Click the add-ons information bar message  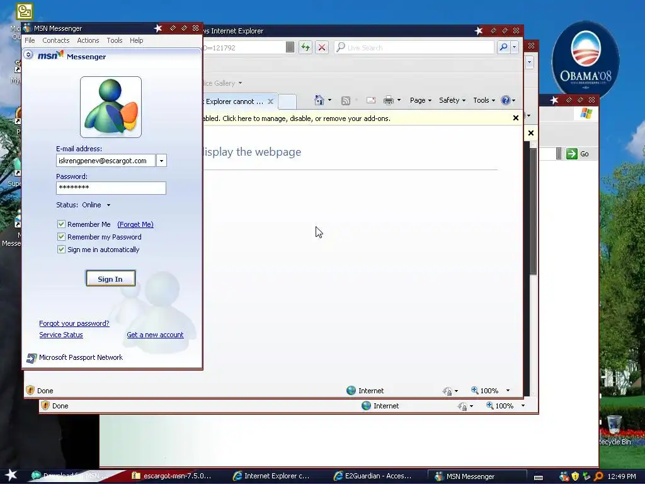296,118
